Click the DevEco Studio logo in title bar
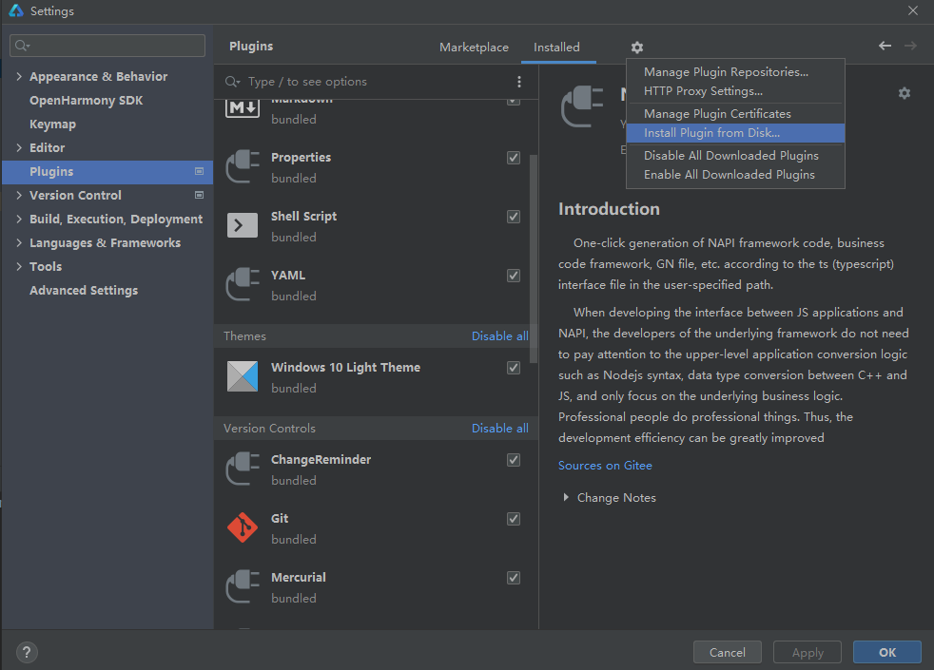Image resolution: width=934 pixels, height=670 pixels. coord(16,10)
